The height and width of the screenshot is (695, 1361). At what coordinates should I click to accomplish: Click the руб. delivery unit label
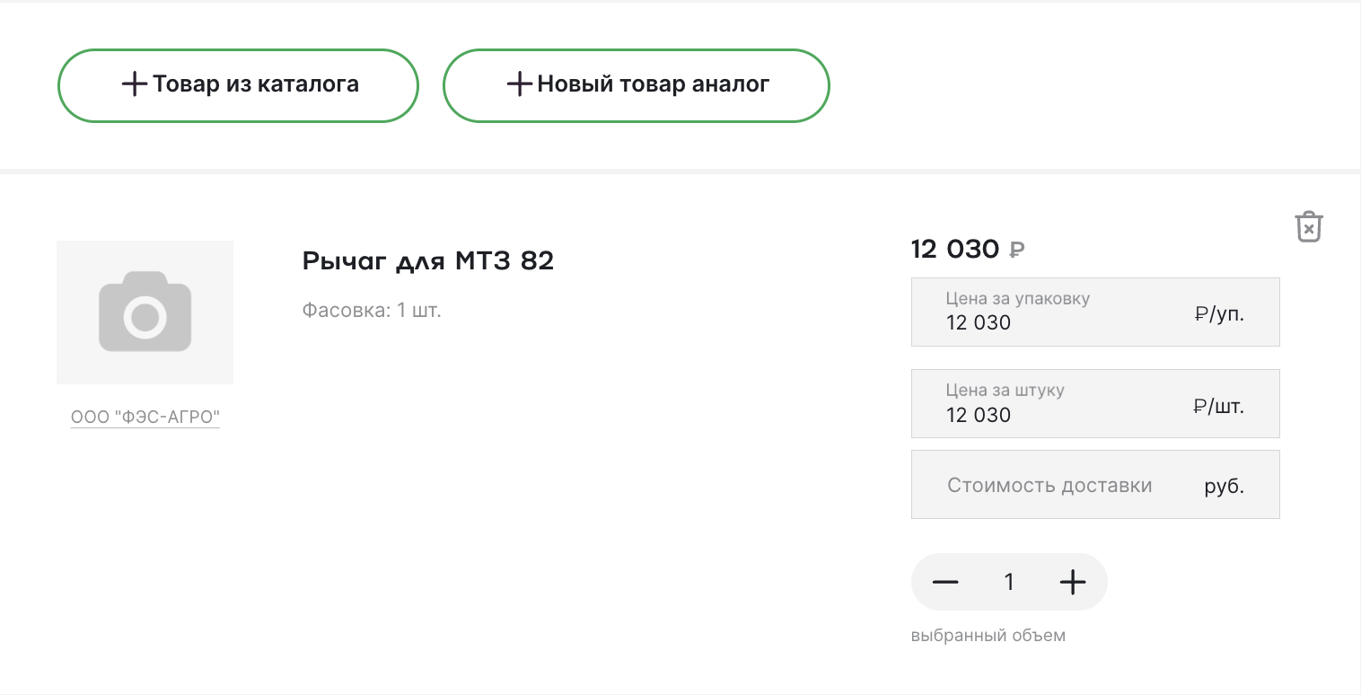[1225, 487]
